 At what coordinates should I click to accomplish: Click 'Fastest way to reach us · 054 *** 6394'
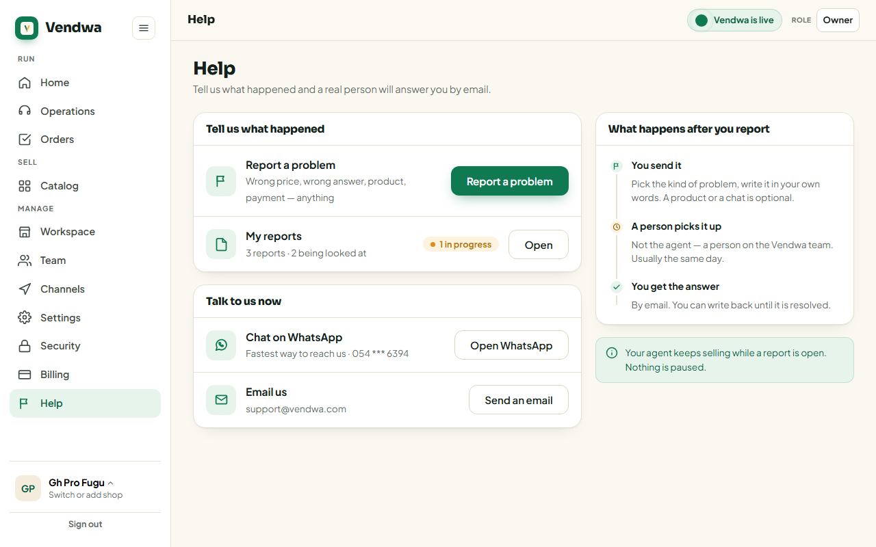coord(327,353)
